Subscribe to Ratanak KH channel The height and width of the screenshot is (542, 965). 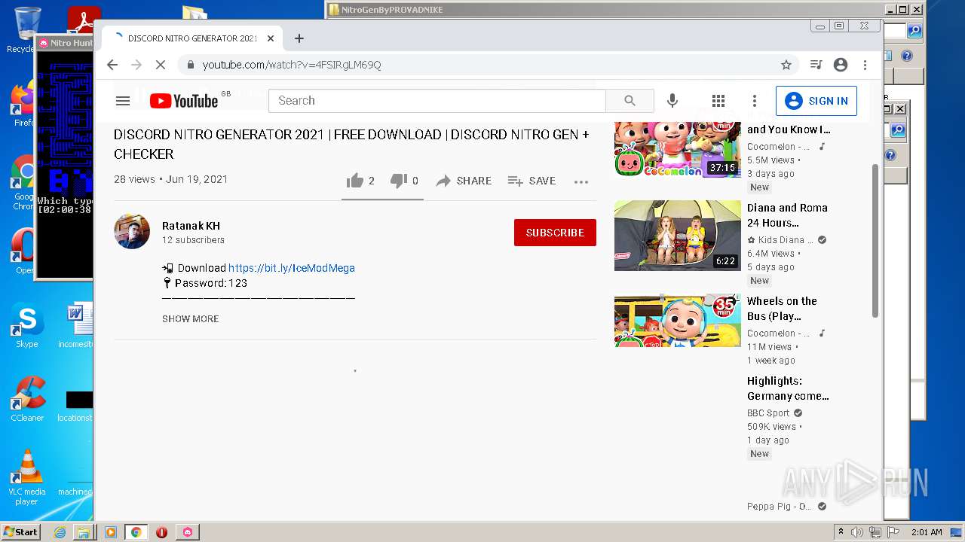555,233
